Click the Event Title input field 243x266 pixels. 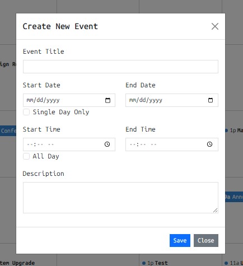(120, 67)
